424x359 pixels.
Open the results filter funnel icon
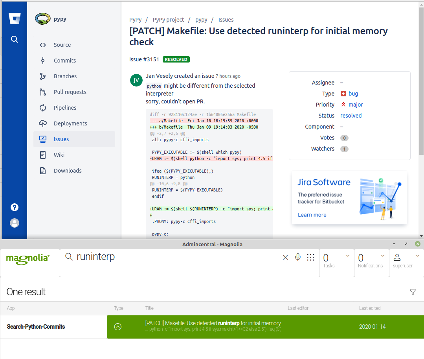pos(413,292)
